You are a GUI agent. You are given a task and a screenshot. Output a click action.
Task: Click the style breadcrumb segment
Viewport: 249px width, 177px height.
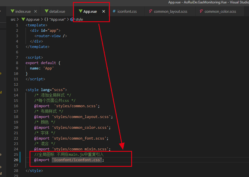click(79, 19)
